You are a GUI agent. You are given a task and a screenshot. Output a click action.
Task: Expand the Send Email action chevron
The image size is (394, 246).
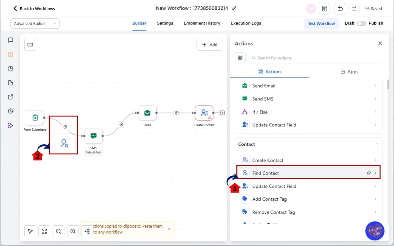click(x=375, y=86)
